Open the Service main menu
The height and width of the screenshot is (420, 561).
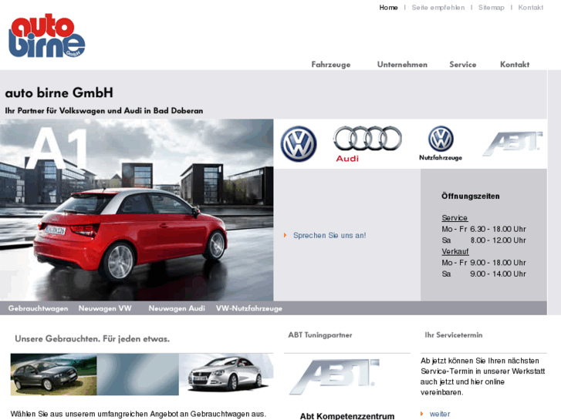pos(463,65)
